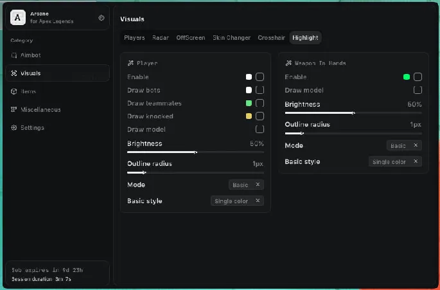
Task: Toggle the Player Enable checkbox
Action: (260, 77)
